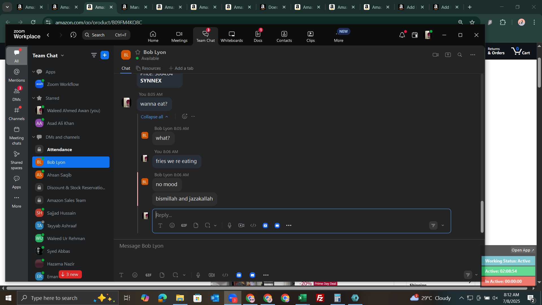
Task: Open Excel from the Windows taskbar
Action: pyautogui.click(x=303, y=298)
